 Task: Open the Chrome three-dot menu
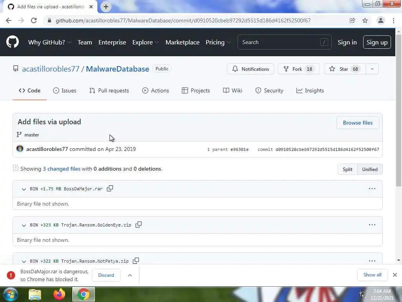(x=393, y=20)
